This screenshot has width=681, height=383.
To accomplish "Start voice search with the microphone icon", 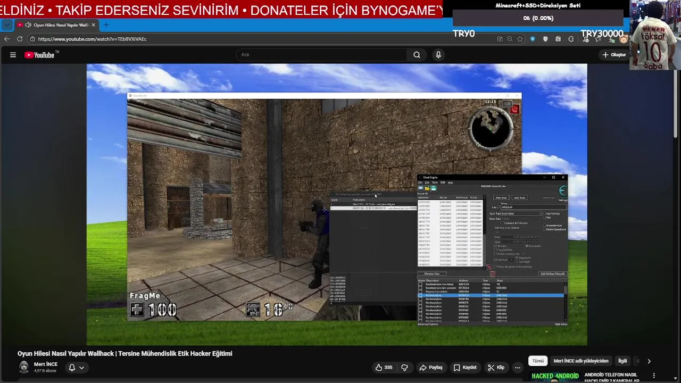I will click(438, 55).
